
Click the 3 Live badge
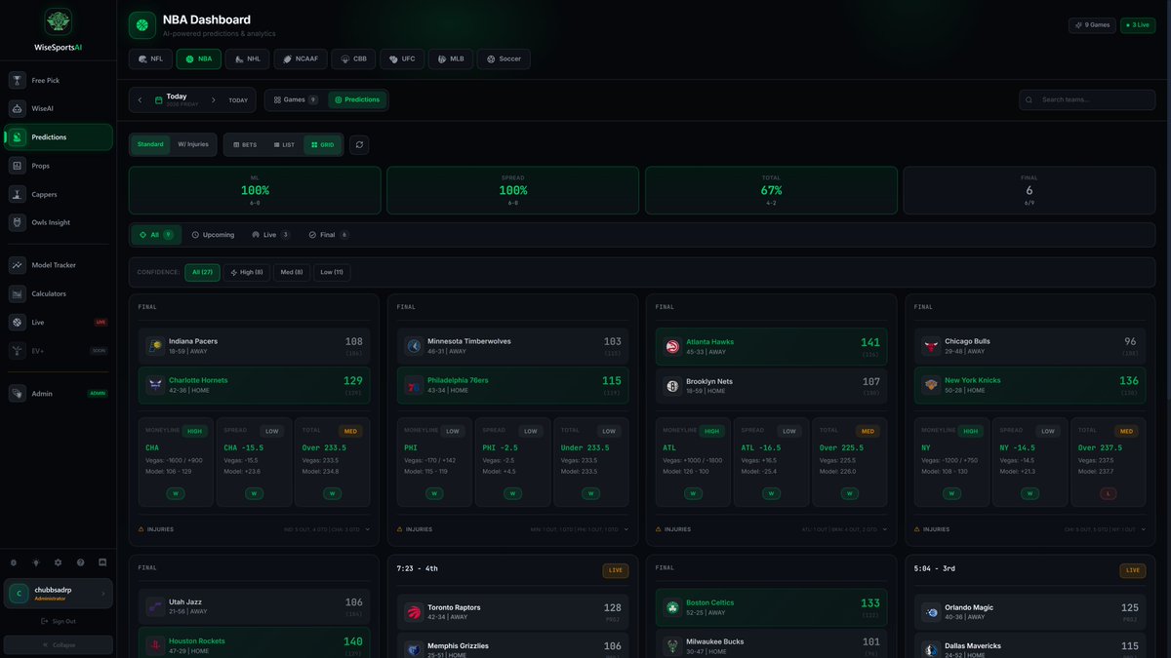pyautogui.click(x=1138, y=25)
